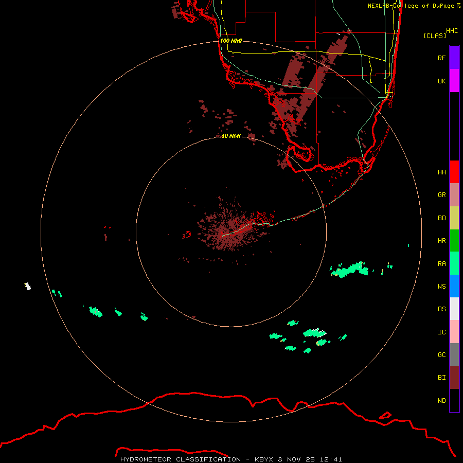Select the IC light pink legend swatch
Image resolution: width=463 pixels, height=463 pixels.
[454, 332]
